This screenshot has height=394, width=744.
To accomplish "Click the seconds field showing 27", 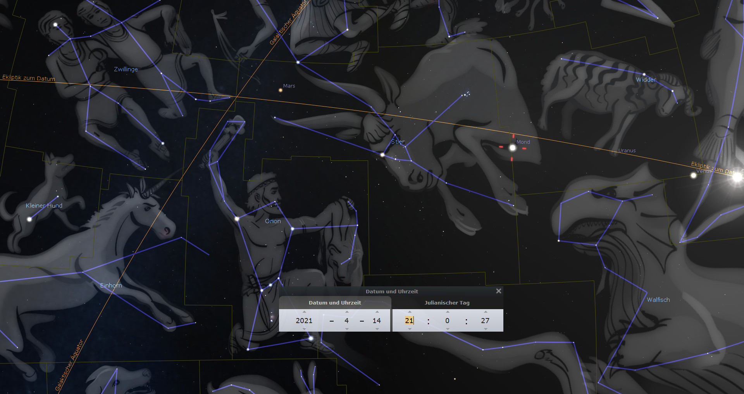I will pyautogui.click(x=485, y=320).
